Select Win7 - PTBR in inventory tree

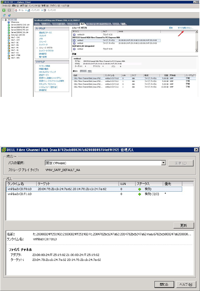click(x=16, y=55)
